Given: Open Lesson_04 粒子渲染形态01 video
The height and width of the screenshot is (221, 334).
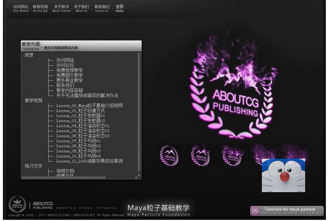Looking at the screenshot, I should 82,126.
